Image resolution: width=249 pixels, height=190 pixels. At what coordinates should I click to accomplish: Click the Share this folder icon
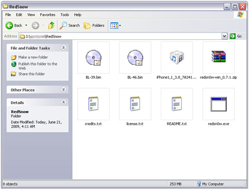click(13, 74)
